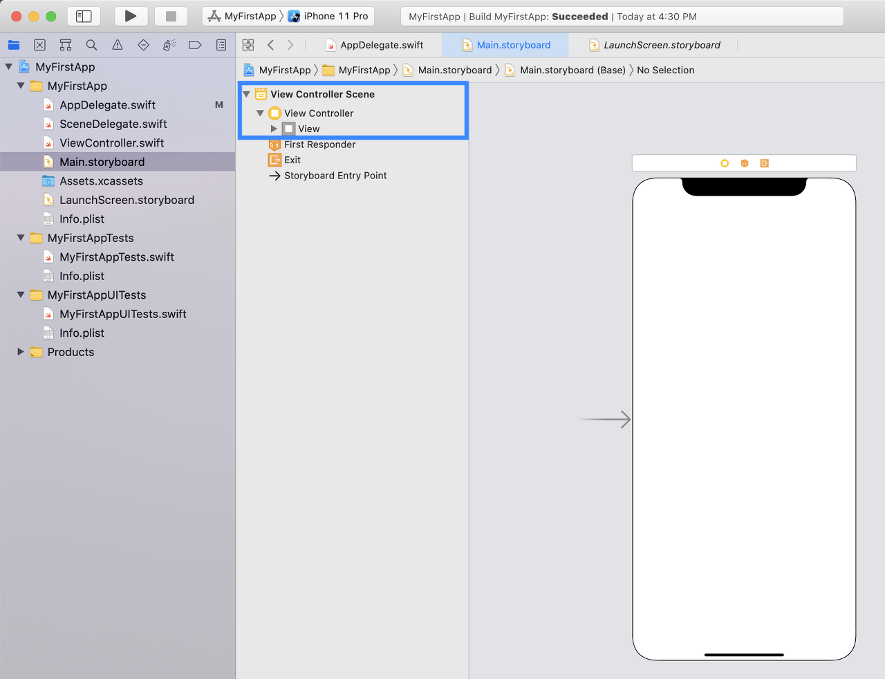Click the MyFirstApp folder in jump bar
Viewport: 885px width, 679px height.
[356, 70]
